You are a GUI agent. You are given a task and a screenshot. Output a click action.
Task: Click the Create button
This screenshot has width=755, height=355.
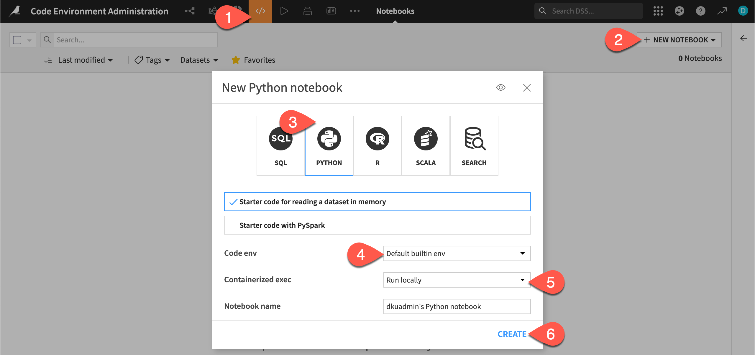coord(512,334)
